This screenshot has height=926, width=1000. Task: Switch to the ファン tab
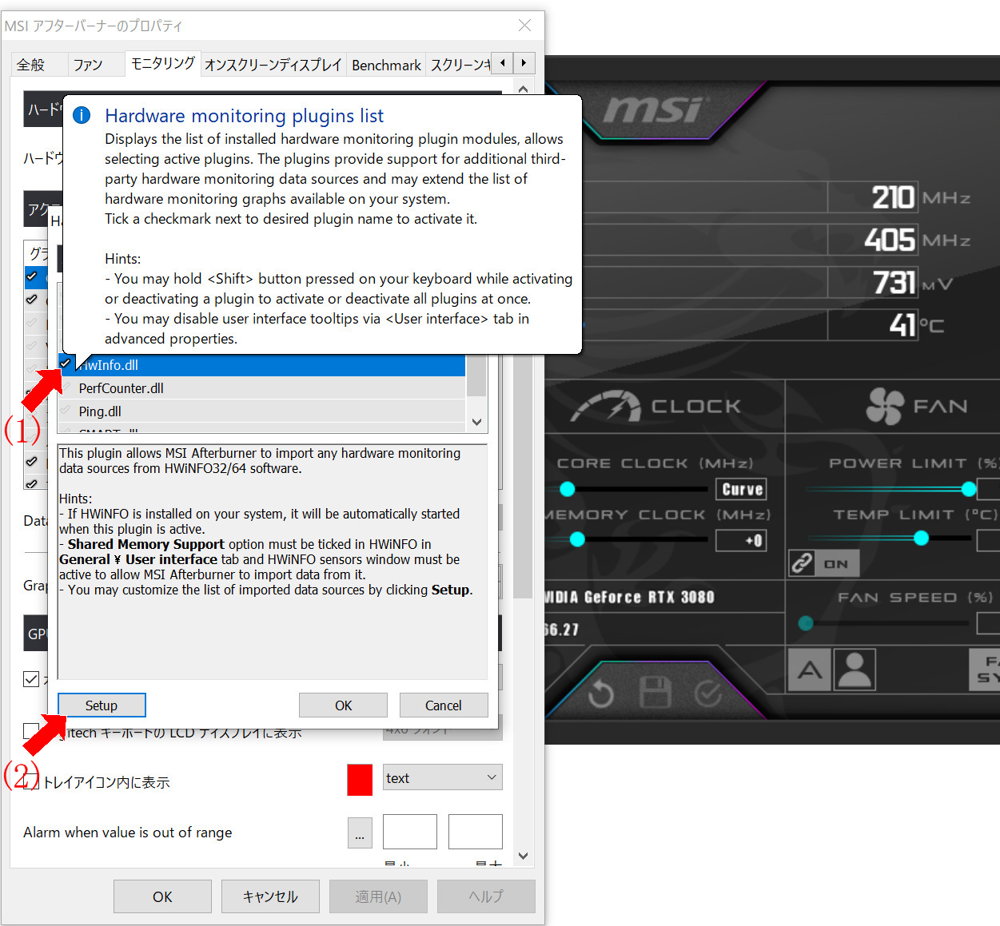pyautogui.click(x=88, y=65)
